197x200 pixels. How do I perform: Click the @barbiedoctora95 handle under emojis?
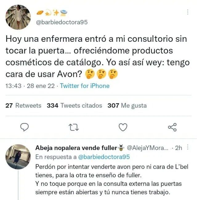62,22
